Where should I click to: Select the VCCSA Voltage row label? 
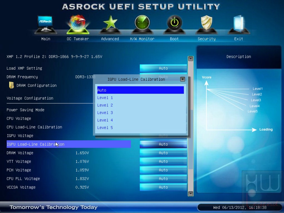(21, 187)
